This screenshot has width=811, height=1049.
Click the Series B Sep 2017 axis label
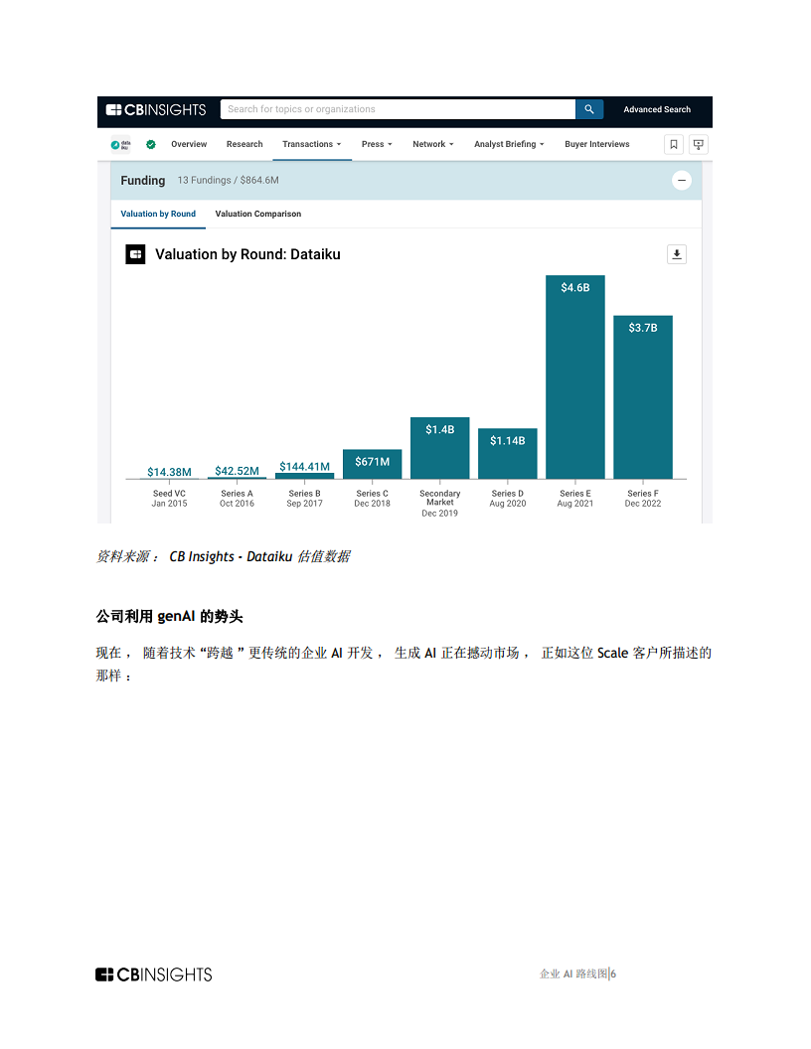tap(304, 499)
